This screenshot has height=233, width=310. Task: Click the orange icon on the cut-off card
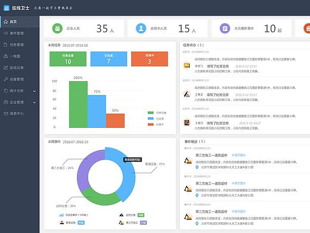pyautogui.click(x=307, y=28)
